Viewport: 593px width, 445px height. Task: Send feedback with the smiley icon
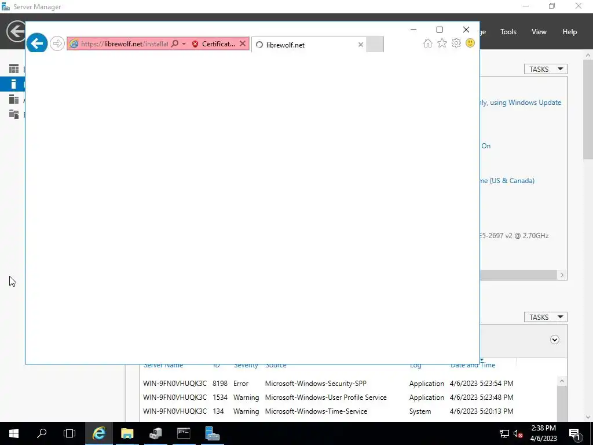click(470, 43)
